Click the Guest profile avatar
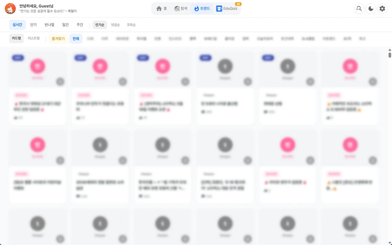 10,8
